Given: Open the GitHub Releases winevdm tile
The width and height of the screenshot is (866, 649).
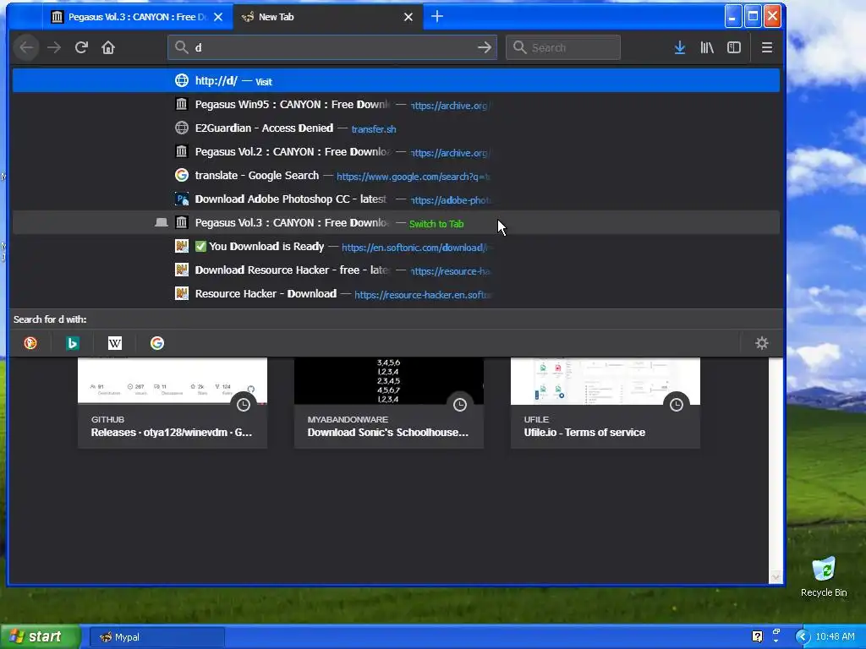Looking at the screenshot, I should coord(173,403).
